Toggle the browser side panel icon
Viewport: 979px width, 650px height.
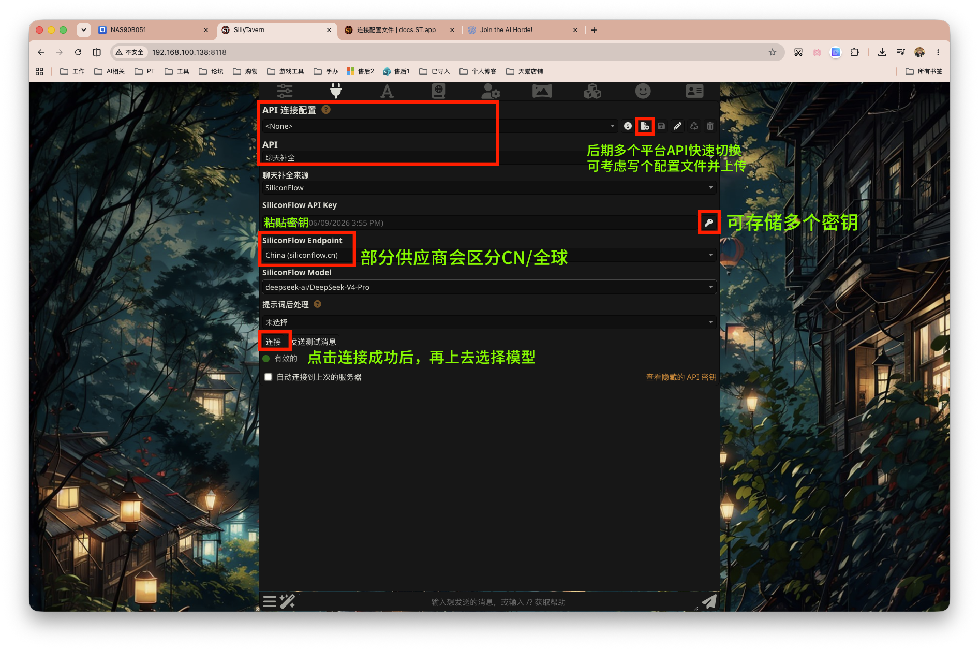(x=97, y=52)
